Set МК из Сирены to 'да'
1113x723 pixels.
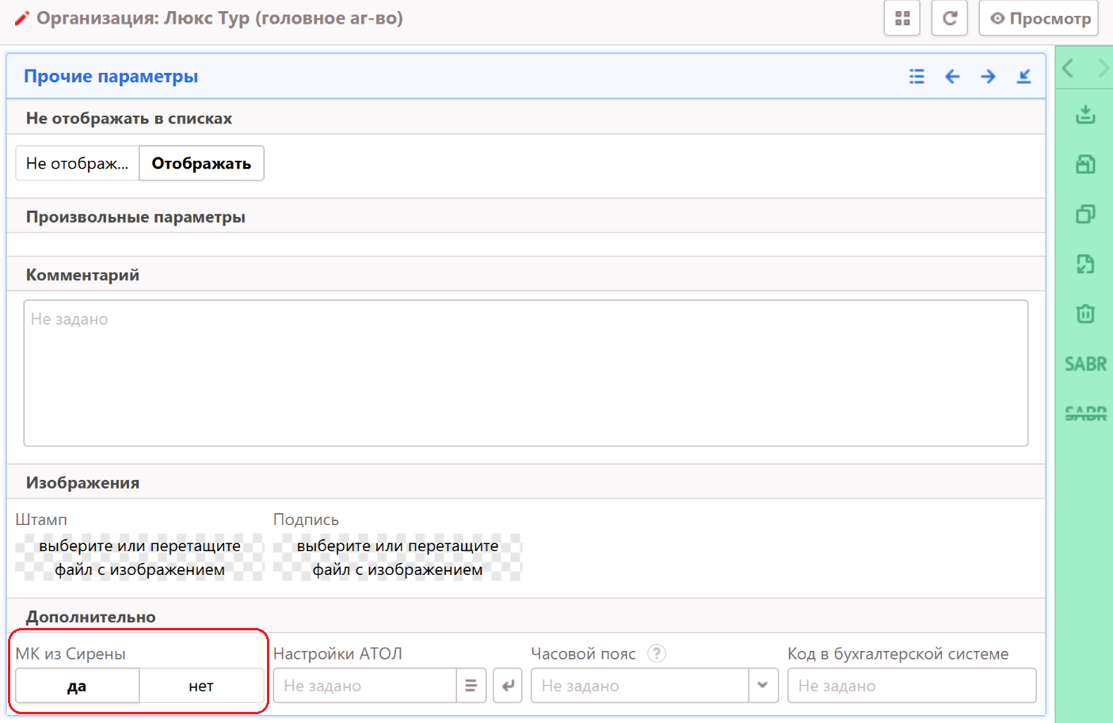pos(77,686)
